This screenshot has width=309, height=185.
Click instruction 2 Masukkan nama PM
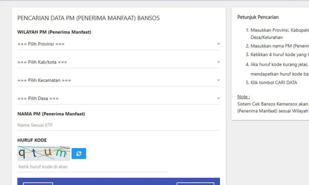(x=280, y=46)
